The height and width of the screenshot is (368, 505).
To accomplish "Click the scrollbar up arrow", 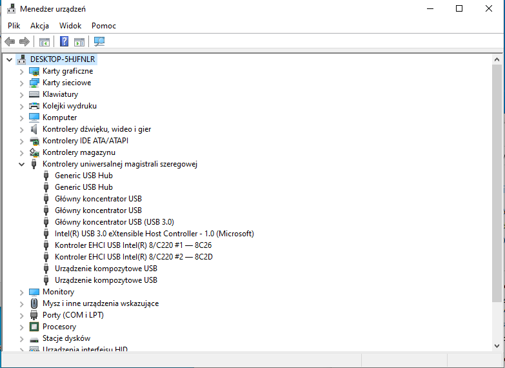I will (497, 59).
